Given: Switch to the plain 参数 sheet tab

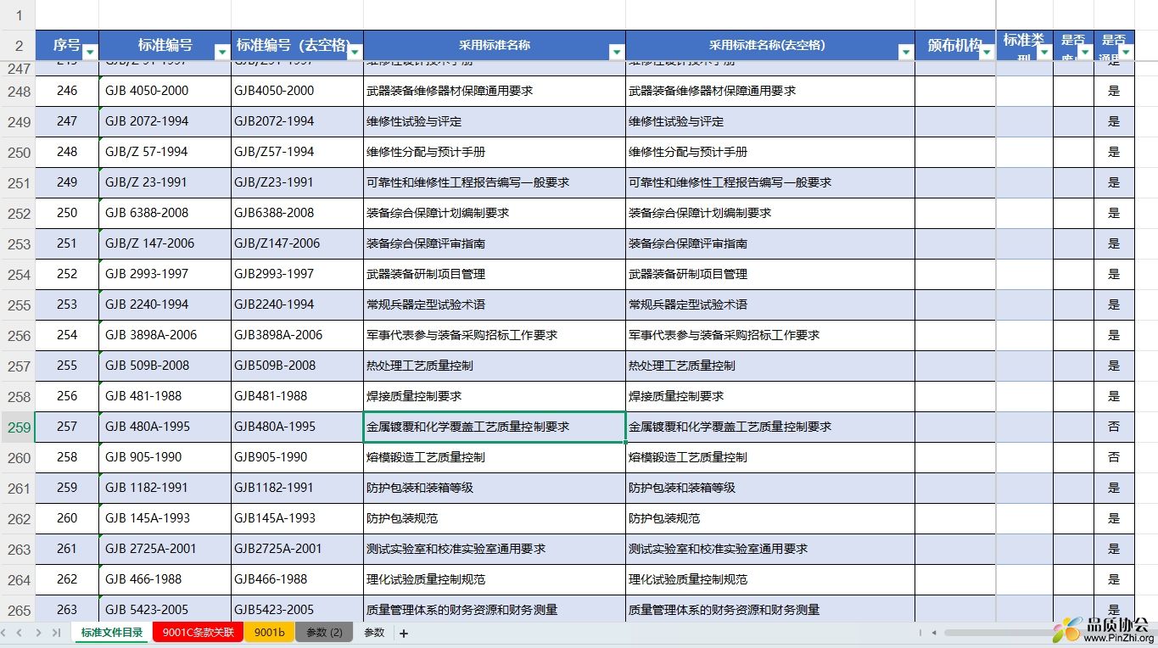Looking at the screenshot, I should tap(374, 633).
